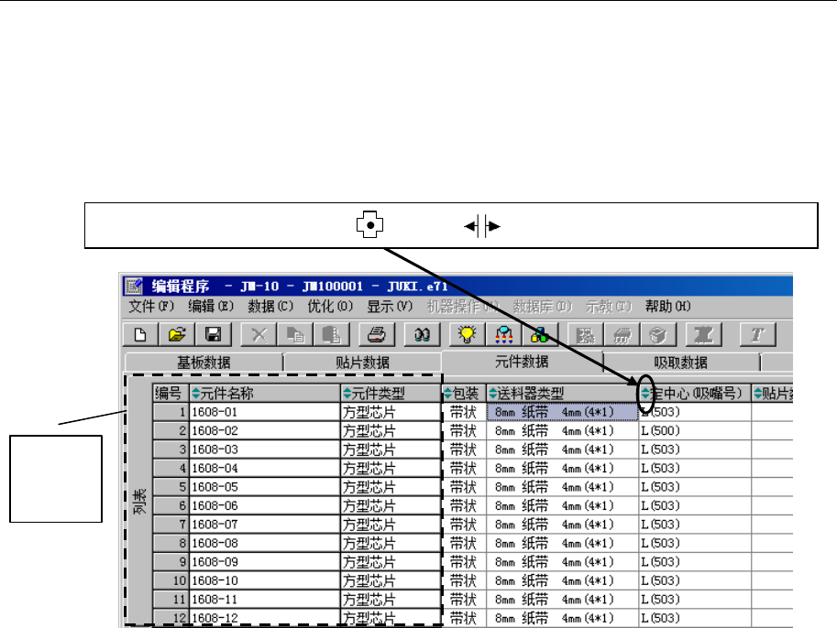Click the Paste clipboard toolbar icon
This screenshot has width=837, height=628.
pos(332,335)
